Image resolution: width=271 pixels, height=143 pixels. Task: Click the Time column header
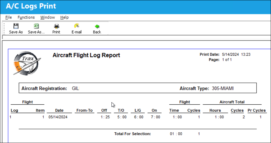click(x=174, y=110)
